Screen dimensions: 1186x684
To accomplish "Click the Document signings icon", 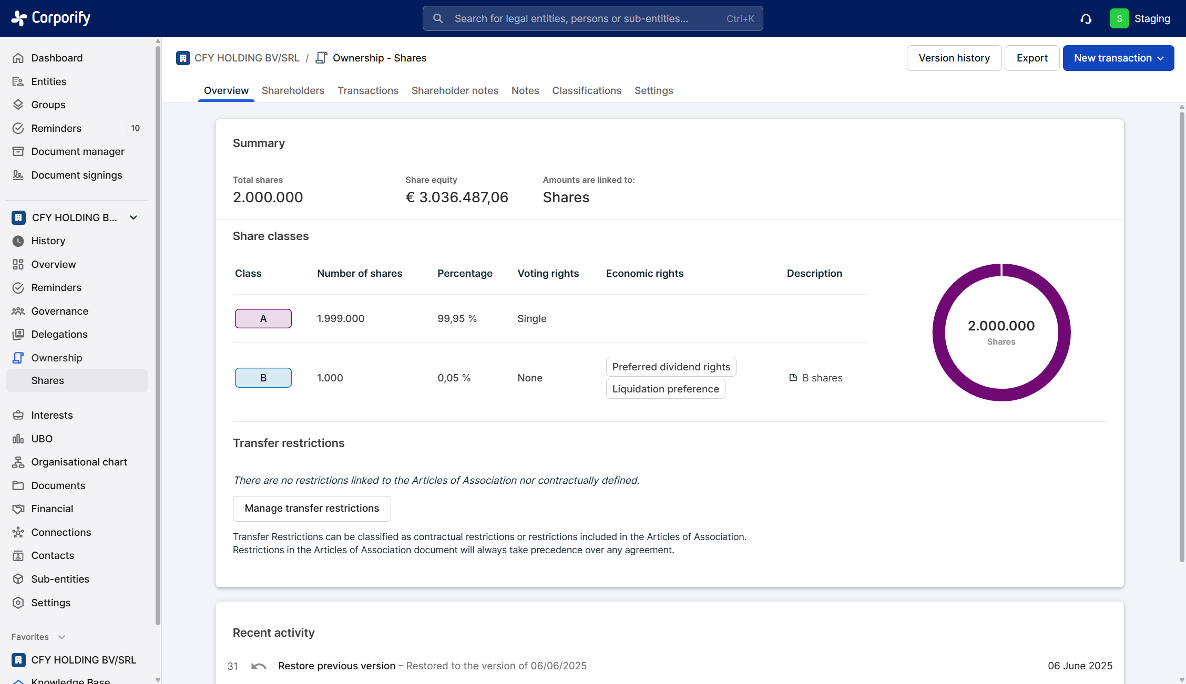I will click(x=18, y=175).
